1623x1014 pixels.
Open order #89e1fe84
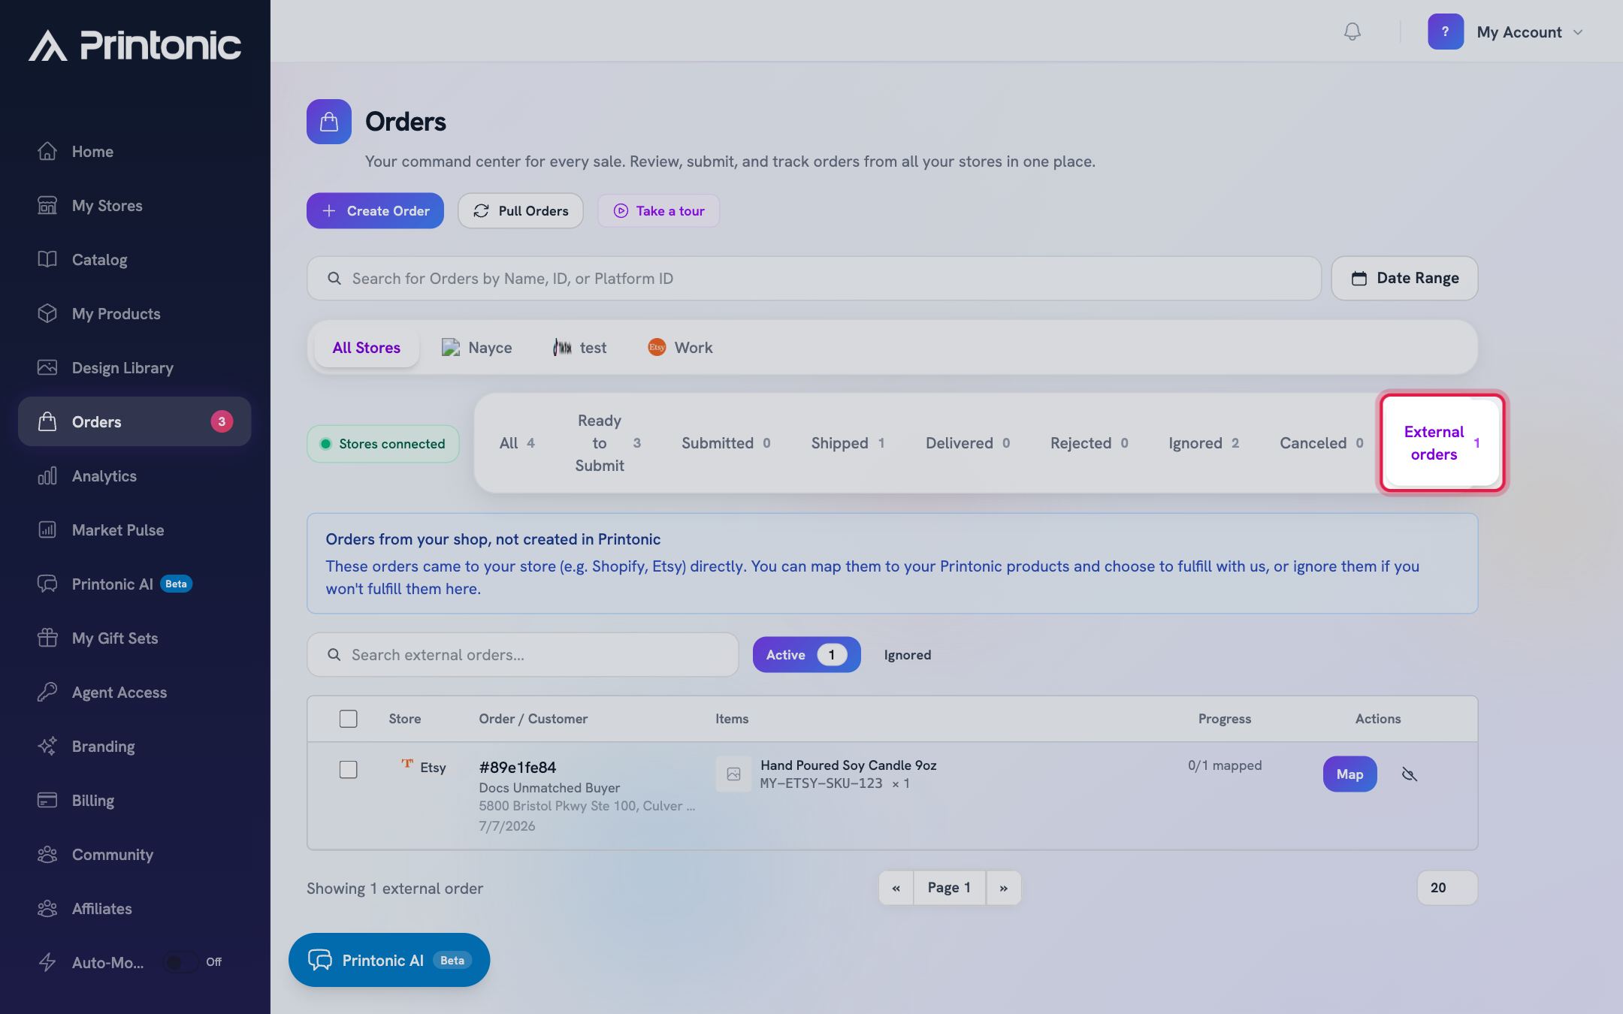pos(518,768)
